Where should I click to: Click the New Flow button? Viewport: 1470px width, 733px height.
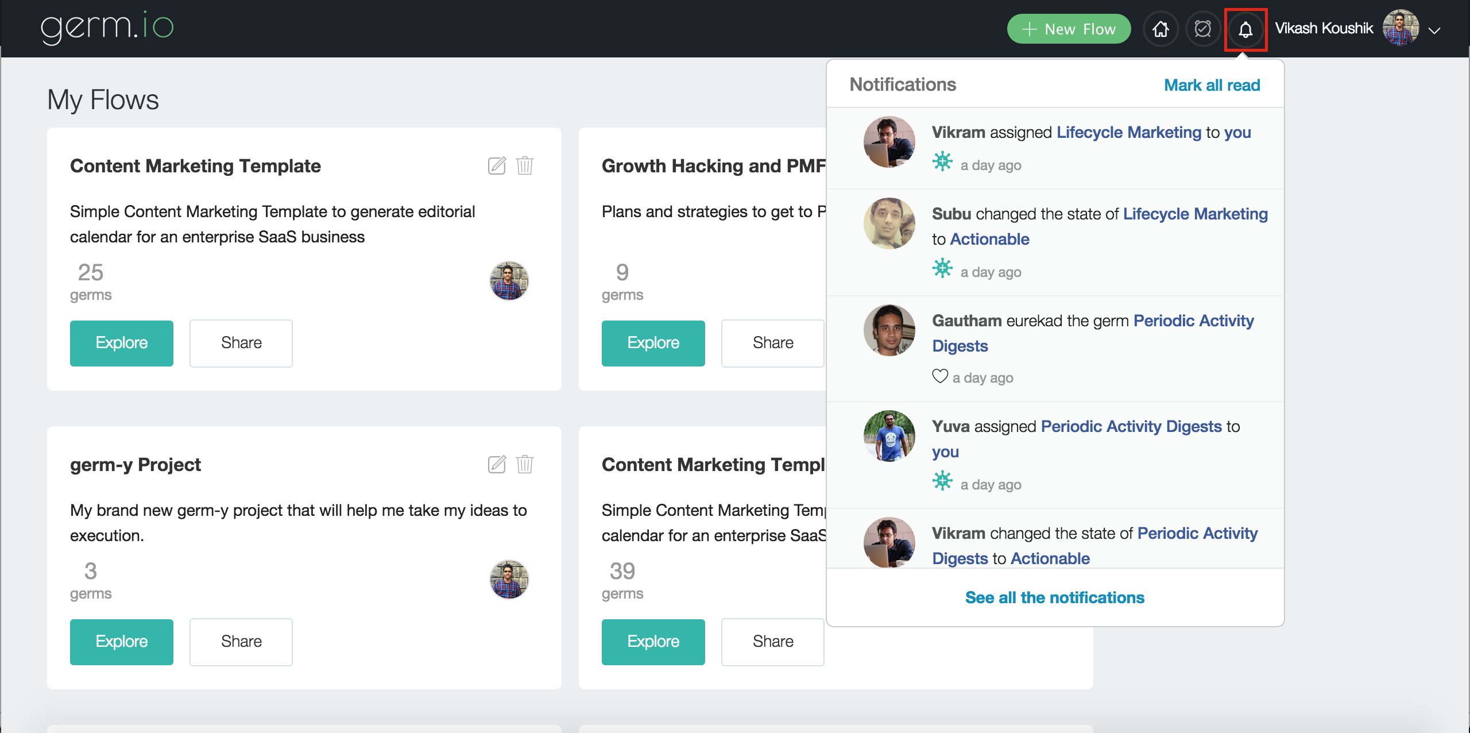pyautogui.click(x=1069, y=29)
